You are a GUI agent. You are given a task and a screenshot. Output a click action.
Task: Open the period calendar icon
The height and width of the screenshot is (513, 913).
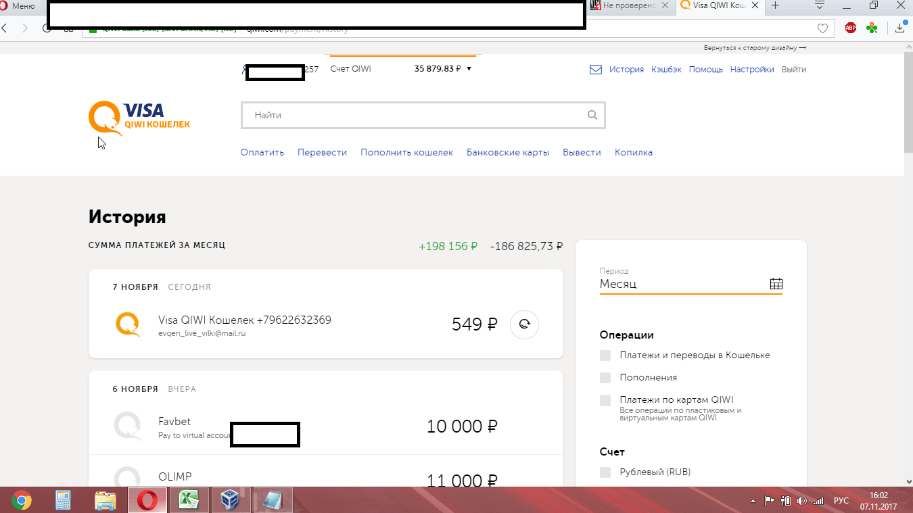point(776,284)
